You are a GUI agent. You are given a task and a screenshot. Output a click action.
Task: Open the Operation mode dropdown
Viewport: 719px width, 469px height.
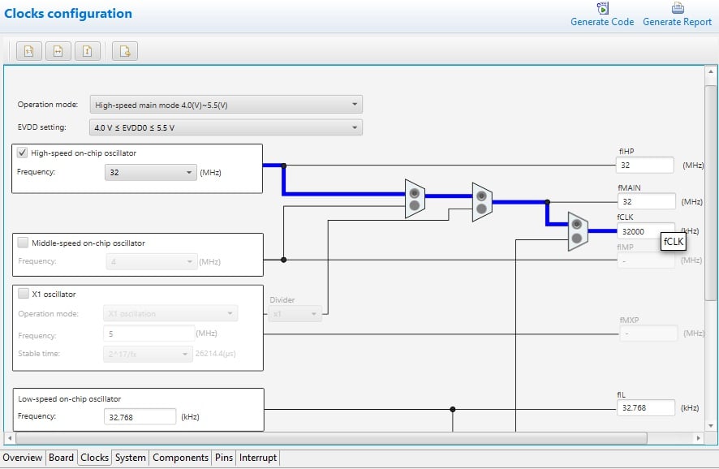point(354,104)
